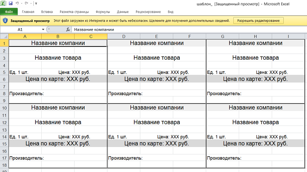Switch to the Главная ribbon tab

tap(28, 12)
